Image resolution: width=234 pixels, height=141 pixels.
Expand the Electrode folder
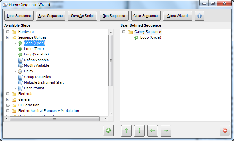click(8, 94)
